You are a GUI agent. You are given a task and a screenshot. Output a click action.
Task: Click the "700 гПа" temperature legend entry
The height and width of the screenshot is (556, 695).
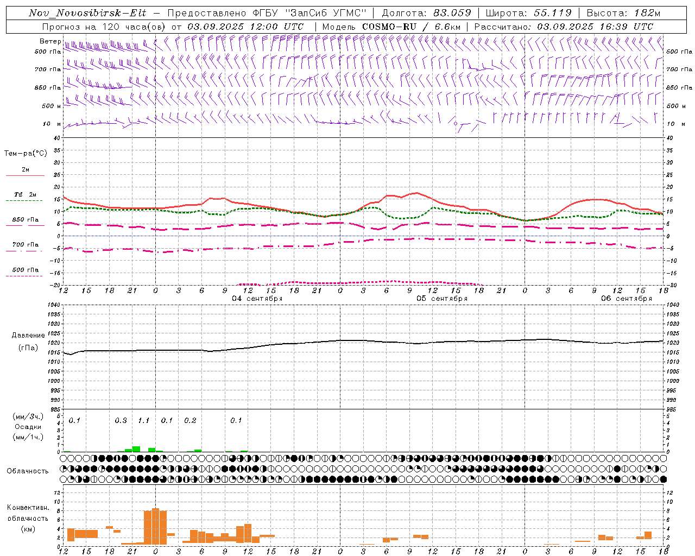[26, 244]
